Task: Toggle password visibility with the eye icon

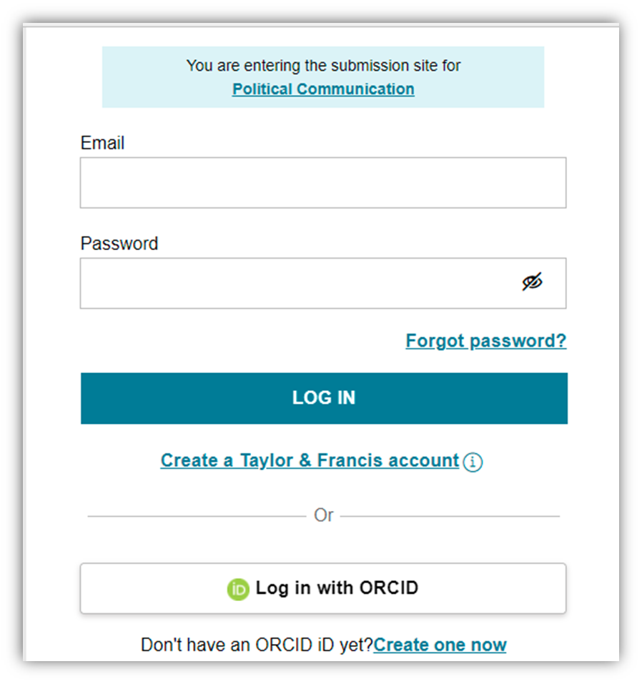Action: [532, 283]
